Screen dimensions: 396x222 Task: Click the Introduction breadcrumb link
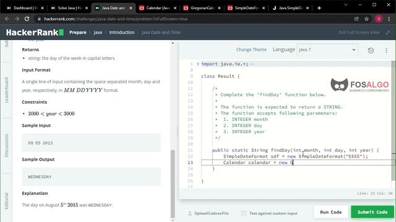[122, 32]
